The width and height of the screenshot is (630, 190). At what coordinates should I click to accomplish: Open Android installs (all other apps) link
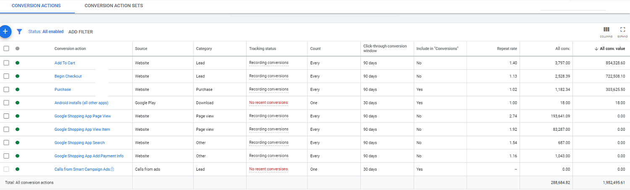coord(81,103)
